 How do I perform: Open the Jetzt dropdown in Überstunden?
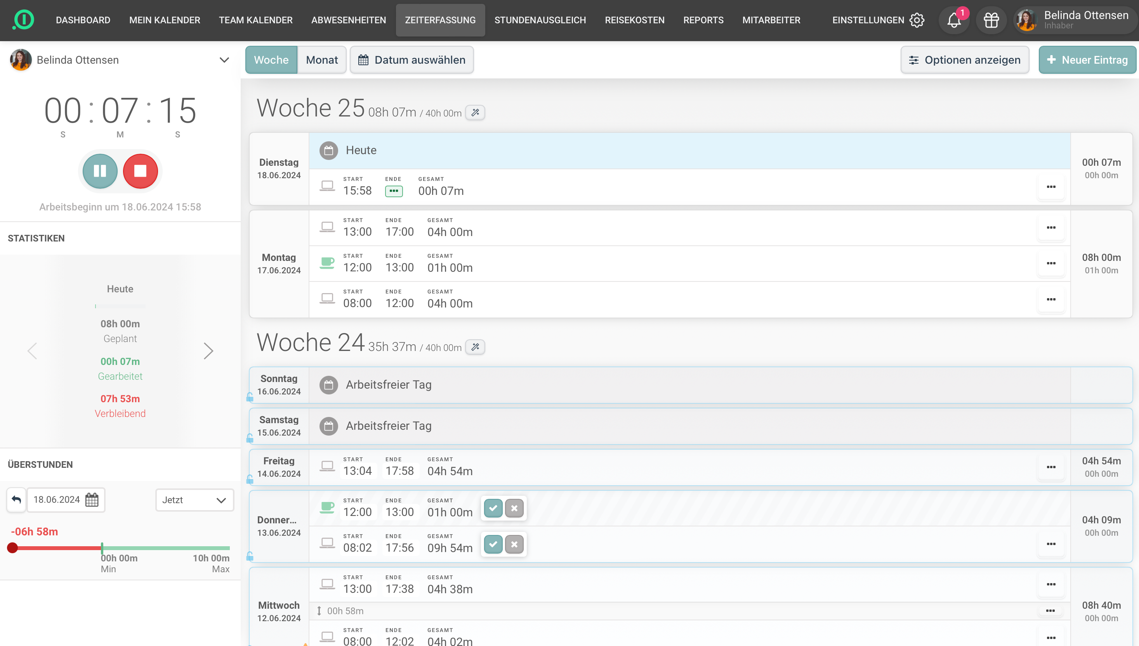[194, 500]
